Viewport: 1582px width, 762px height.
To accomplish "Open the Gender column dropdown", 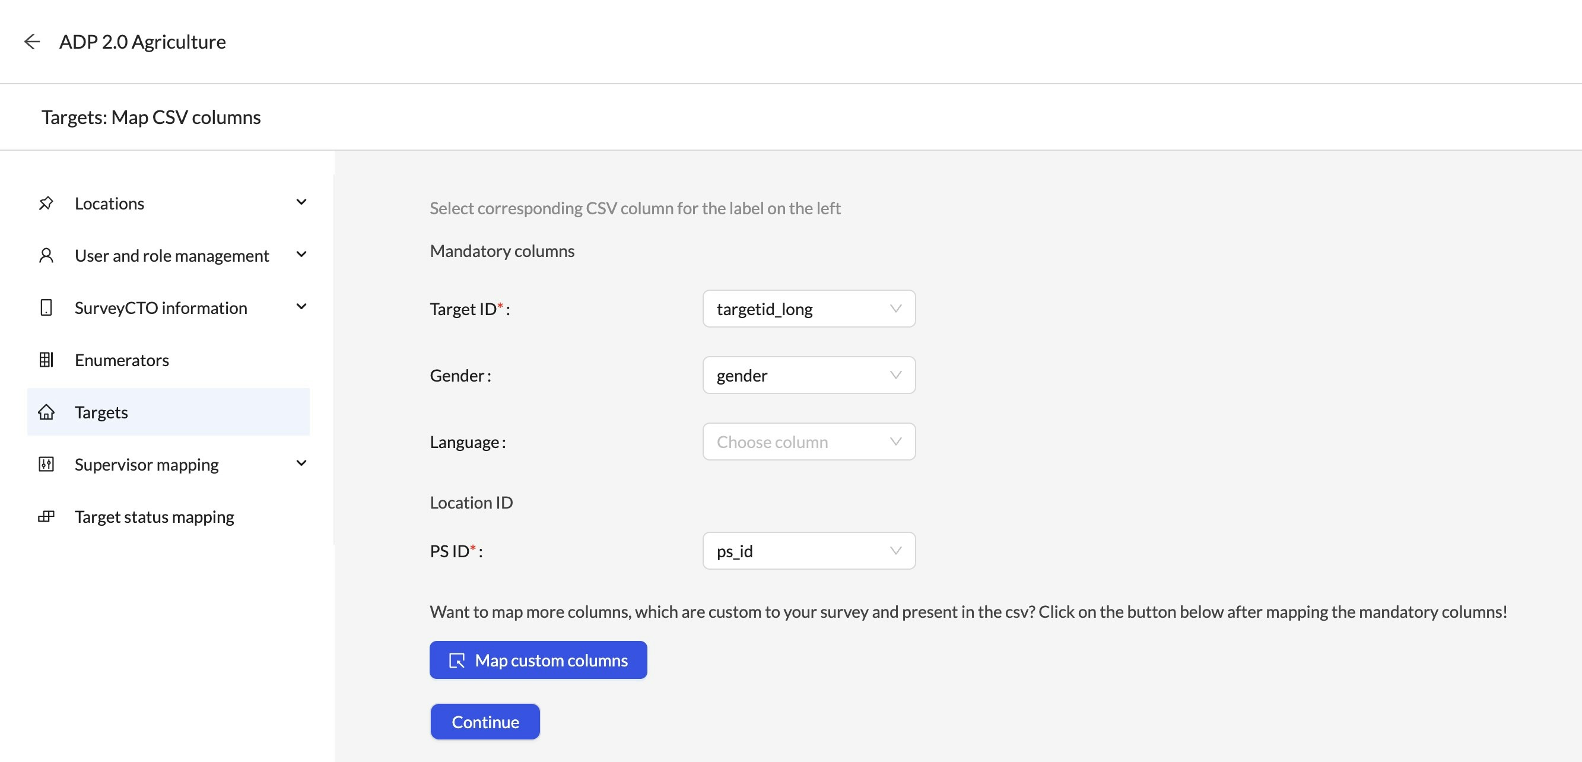I will pyautogui.click(x=808, y=375).
